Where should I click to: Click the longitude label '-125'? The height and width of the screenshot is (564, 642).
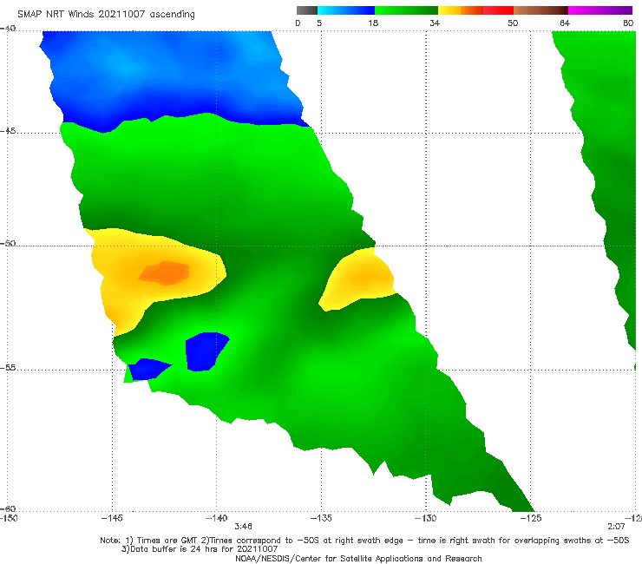531,518
